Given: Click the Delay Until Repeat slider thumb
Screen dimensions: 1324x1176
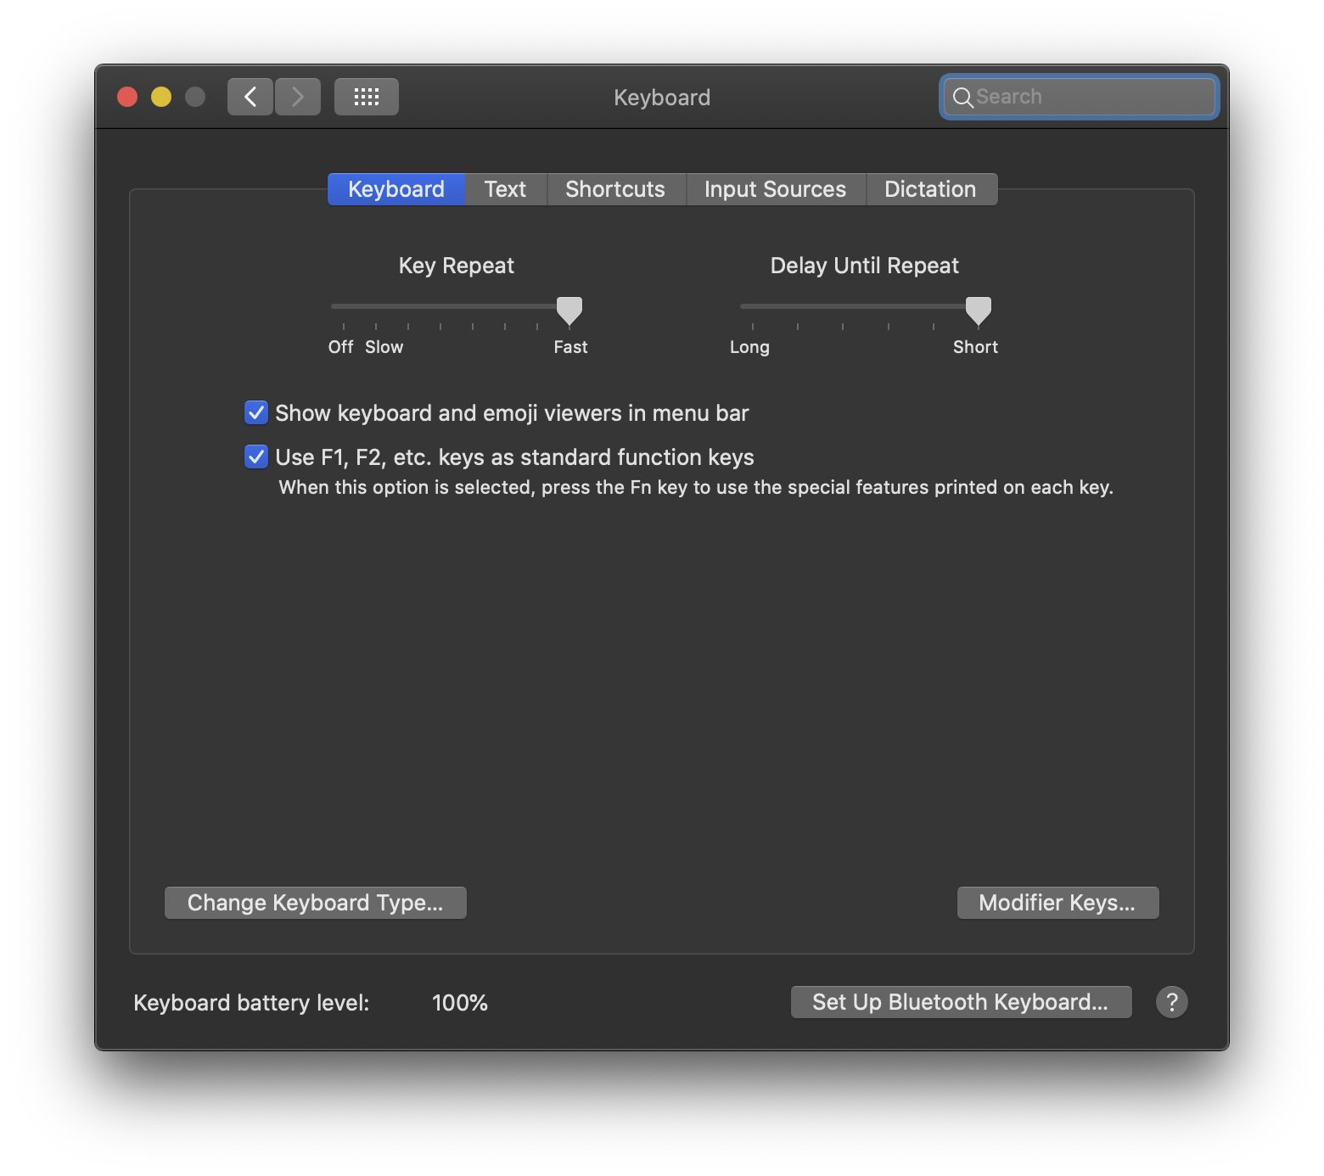Looking at the screenshot, I should coord(978,311).
